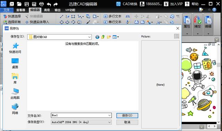Image resolution: width=222 pixels, height=131 pixels.
Task: Click the 取消 button
Action: coord(127,122)
